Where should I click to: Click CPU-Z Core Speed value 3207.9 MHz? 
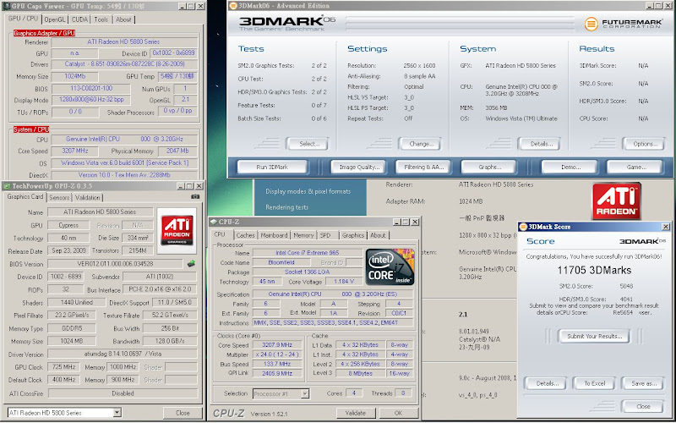277,345
